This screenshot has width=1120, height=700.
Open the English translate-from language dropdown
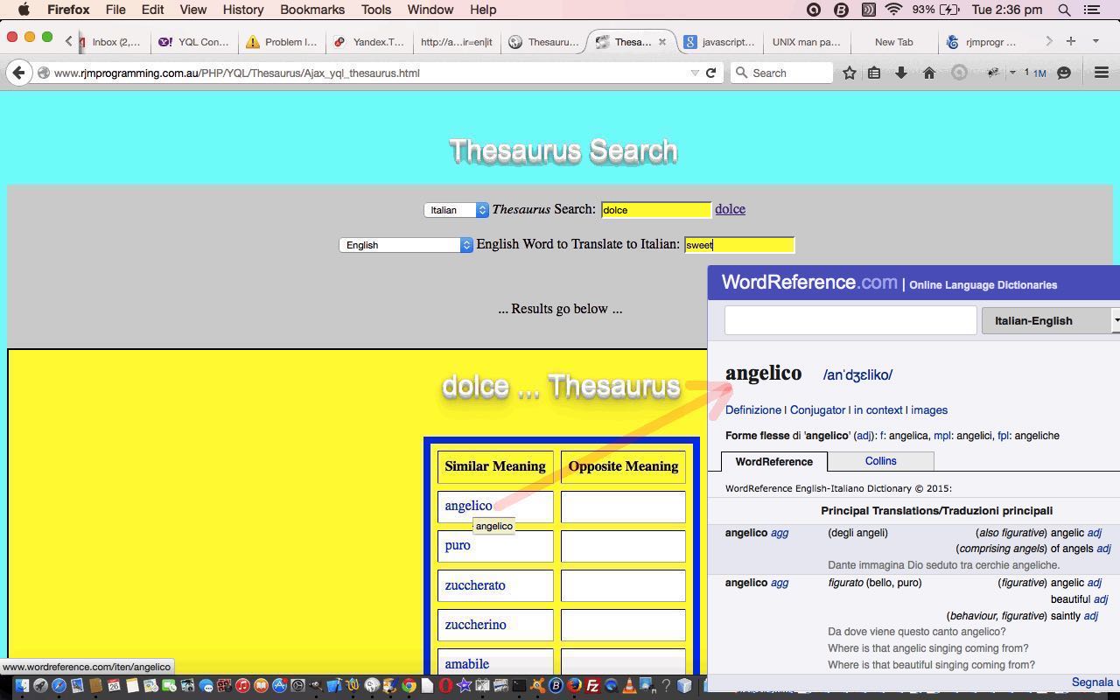pos(406,245)
